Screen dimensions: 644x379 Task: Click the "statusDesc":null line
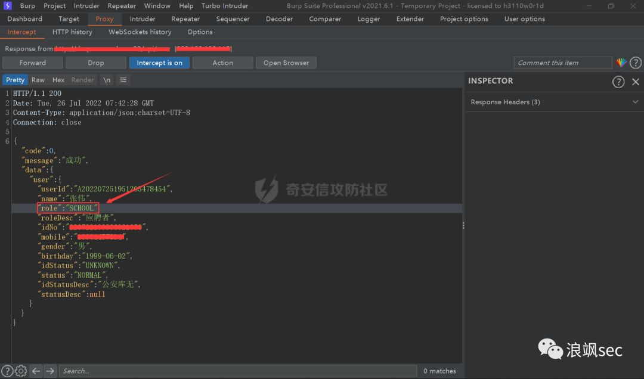click(72, 294)
